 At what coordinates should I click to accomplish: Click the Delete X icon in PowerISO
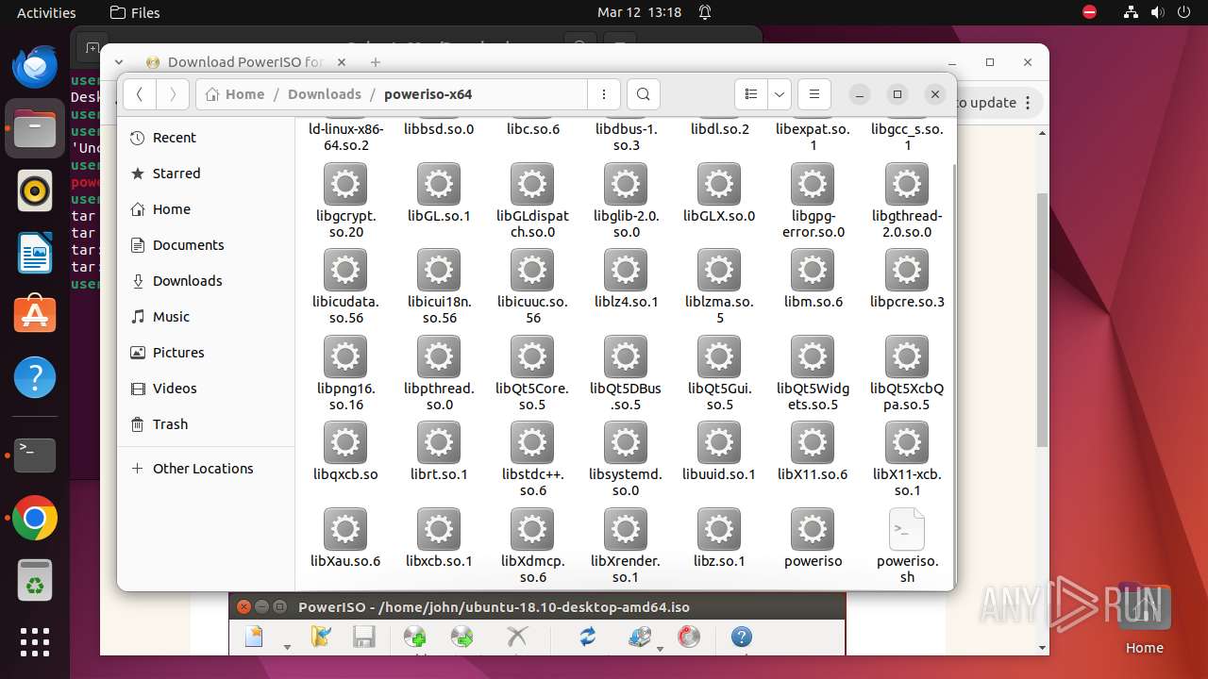point(517,638)
